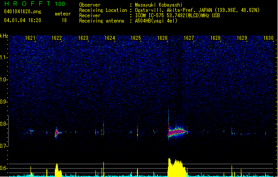Click the Receiving antenna label

coord(102,21)
